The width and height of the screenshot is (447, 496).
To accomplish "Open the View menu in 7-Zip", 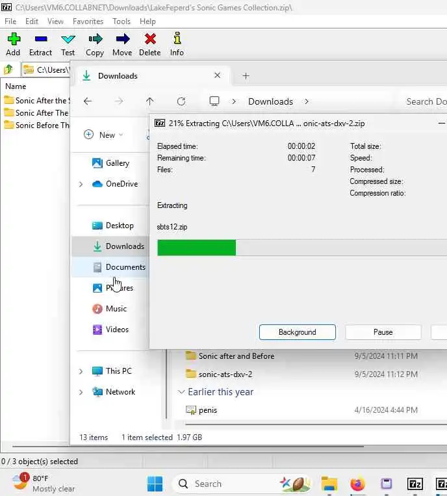I will tap(55, 21).
